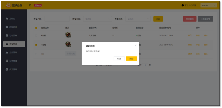222x108 pixels.
Task: Select 菜品管理 in the sidebar
Action: tap(12, 53)
